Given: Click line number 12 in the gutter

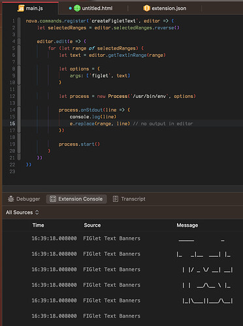Looking at the screenshot, I should coord(12,96).
